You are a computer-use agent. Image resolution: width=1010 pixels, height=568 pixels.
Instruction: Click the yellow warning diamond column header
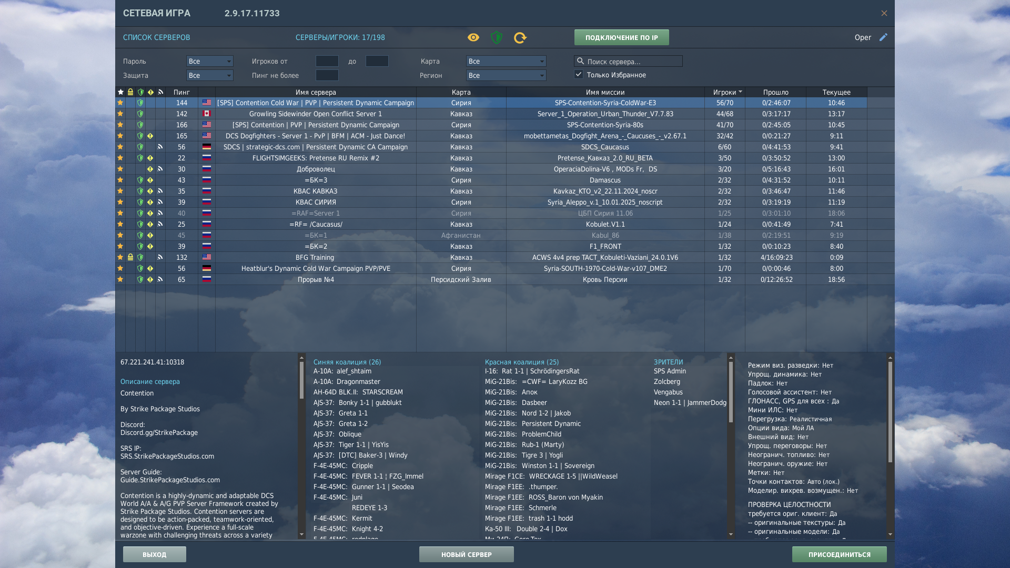click(150, 92)
